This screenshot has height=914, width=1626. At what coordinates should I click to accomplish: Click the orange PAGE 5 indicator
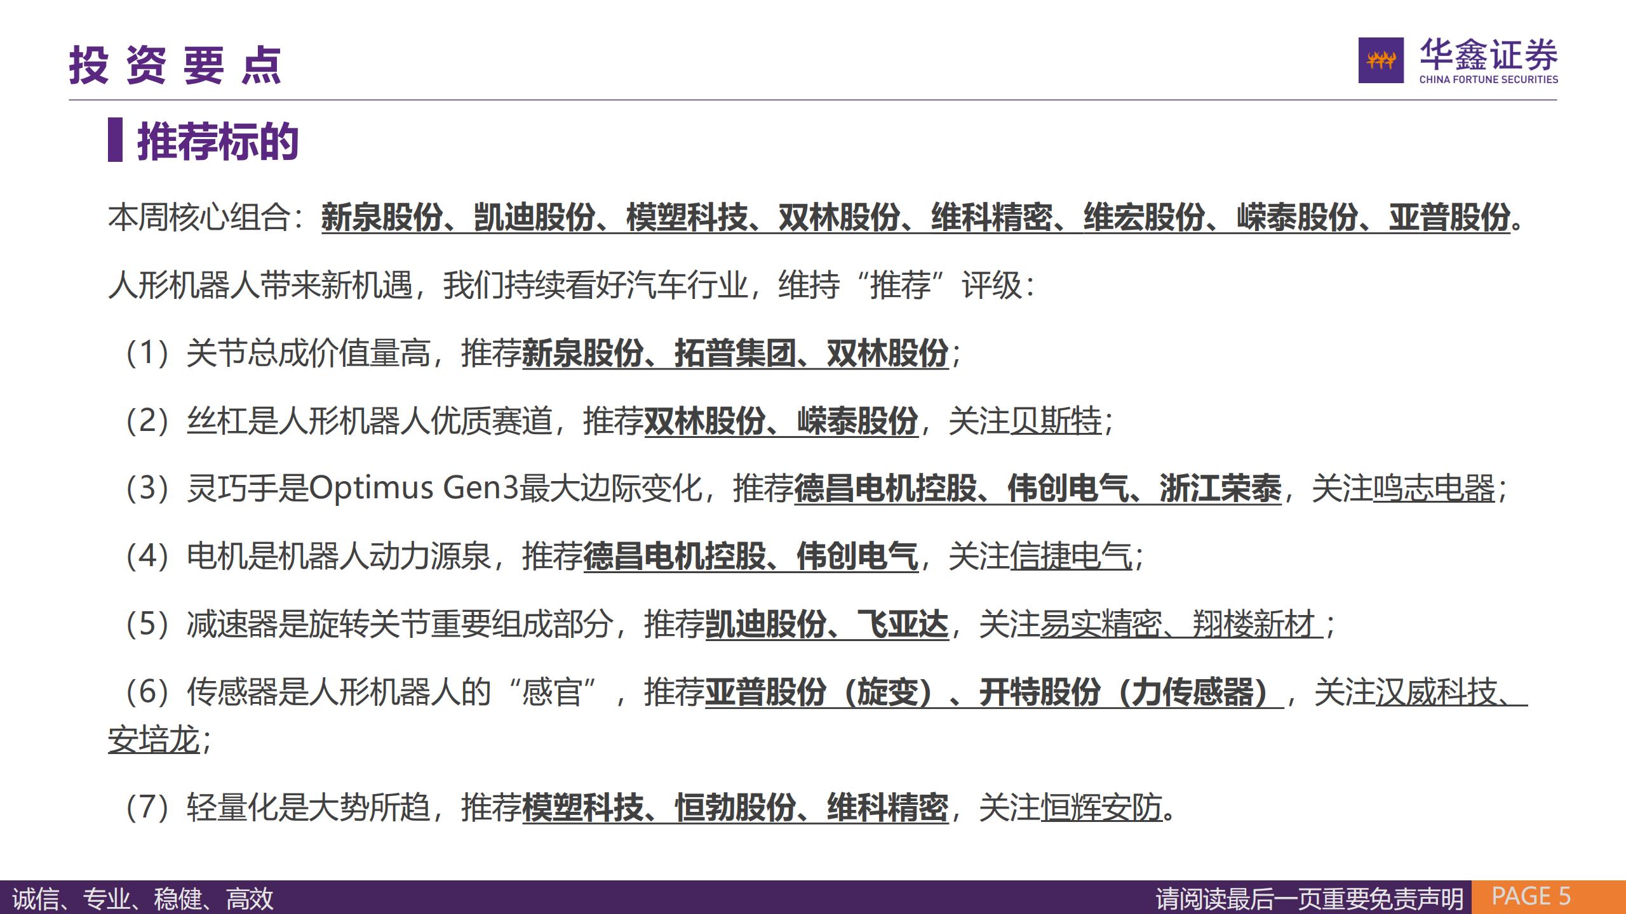click(x=1549, y=896)
